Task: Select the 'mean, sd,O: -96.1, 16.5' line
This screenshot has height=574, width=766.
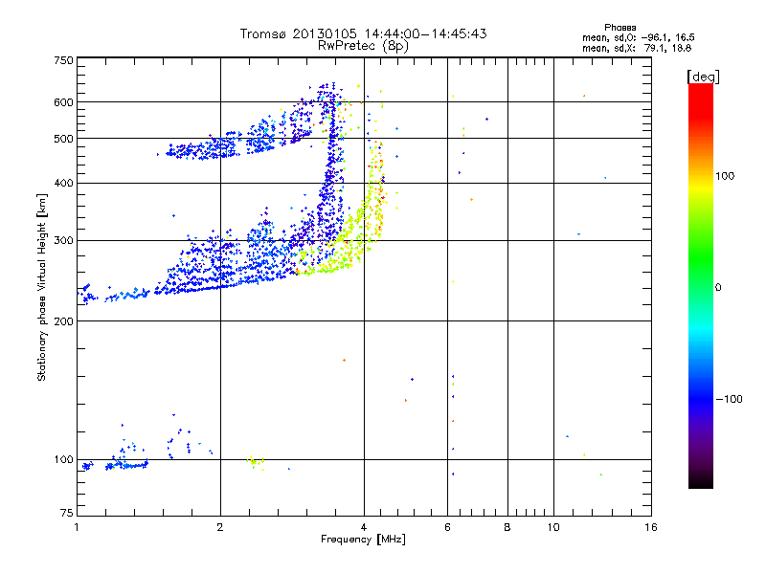Action: 639,37
